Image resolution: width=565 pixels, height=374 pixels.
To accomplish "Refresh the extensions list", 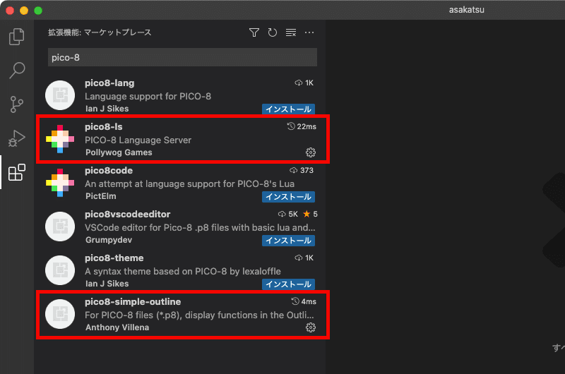I will [x=273, y=32].
